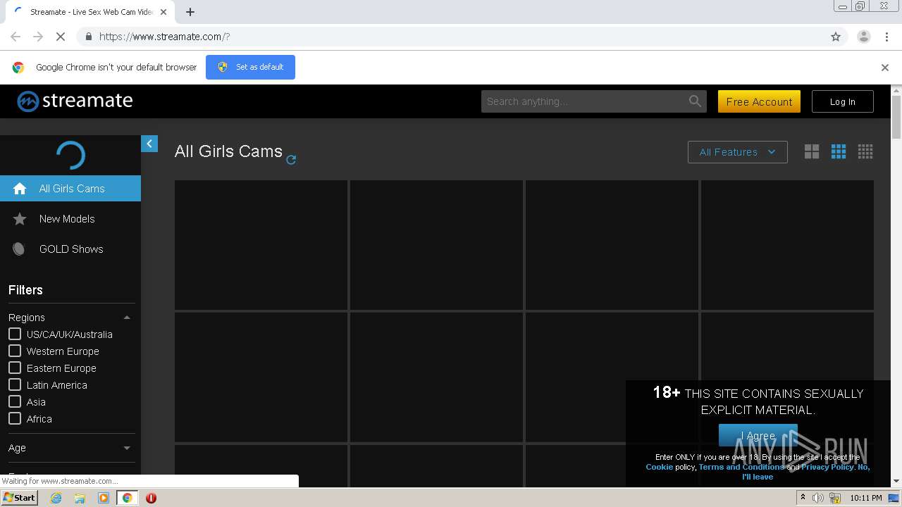Open Internet Explorer from the taskbar
This screenshot has height=507, width=902.
click(x=56, y=498)
